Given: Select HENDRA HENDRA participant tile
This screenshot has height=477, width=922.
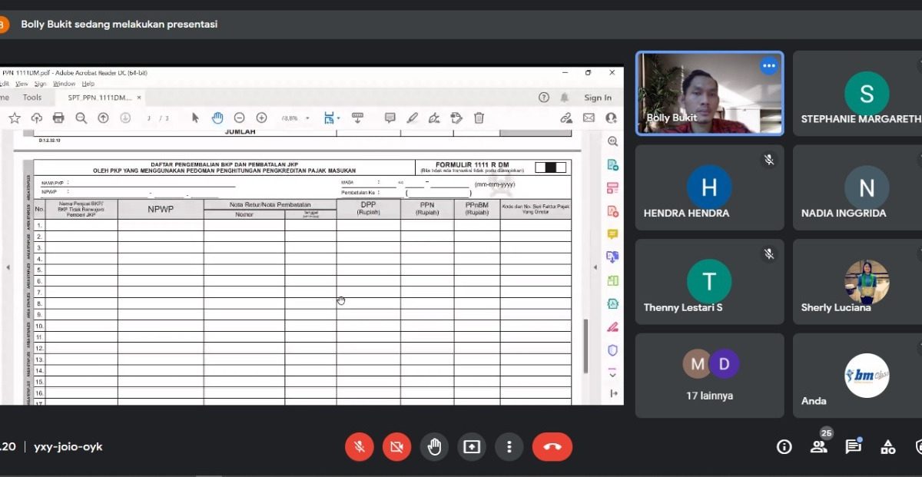Looking at the screenshot, I should (710, 187).
